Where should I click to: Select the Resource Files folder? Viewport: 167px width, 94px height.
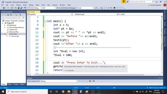point(14,32)
